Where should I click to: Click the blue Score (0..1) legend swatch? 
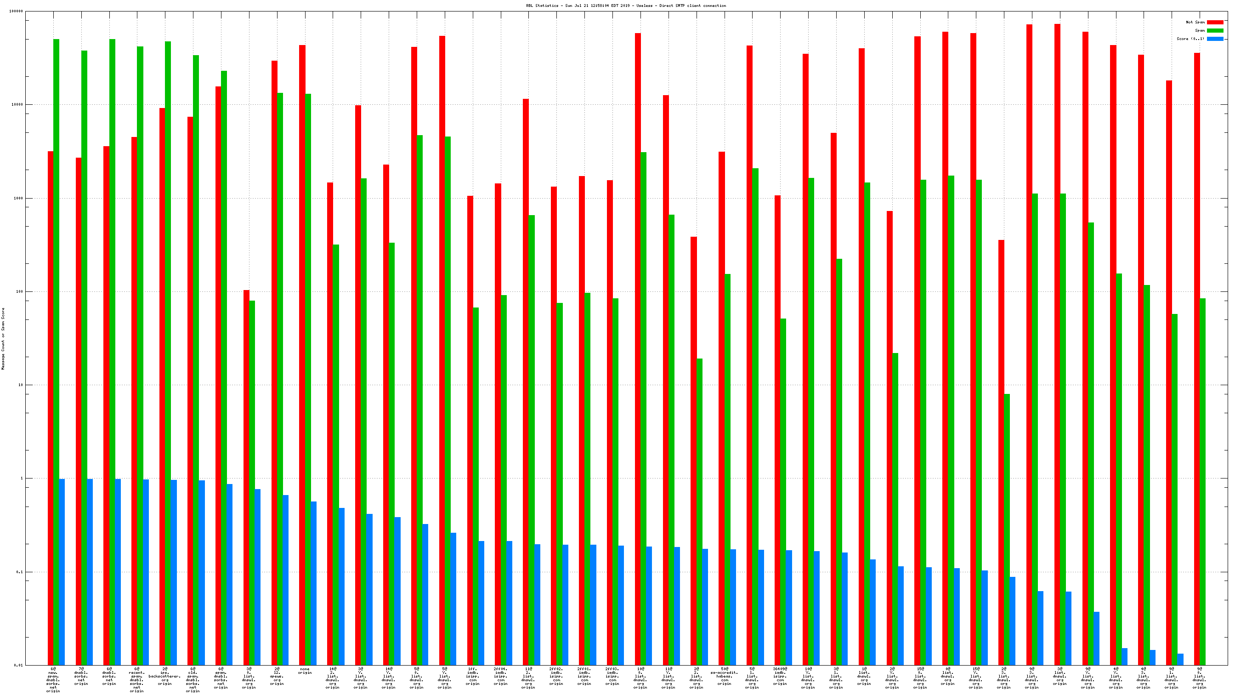coord(1215,39)
